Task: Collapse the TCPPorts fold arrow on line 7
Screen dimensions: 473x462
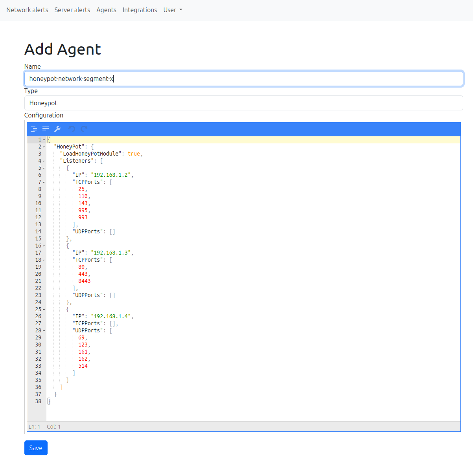Action: [x=44, y=182]
